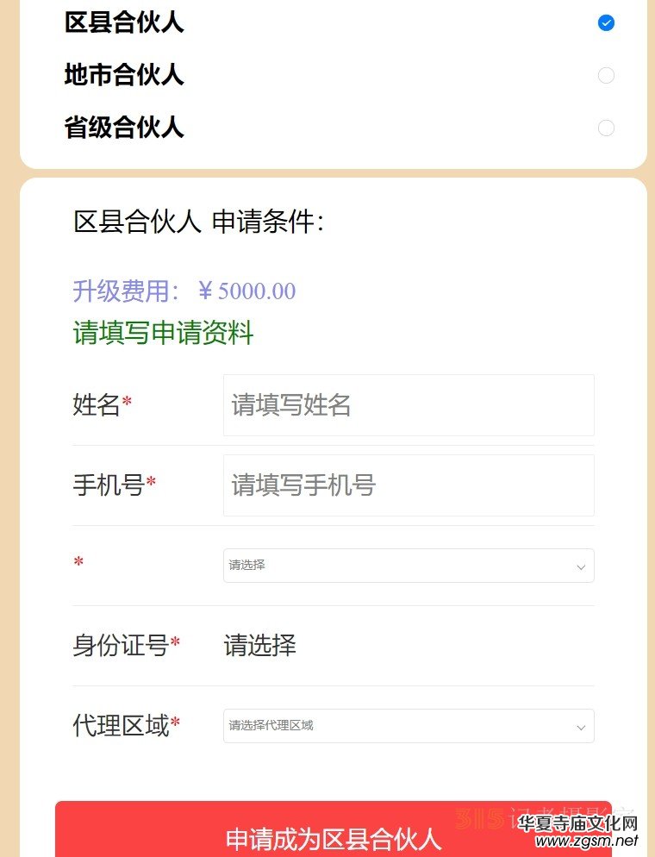
Task: Click the 省级合伙人 option label text
Action: [124, 128]
